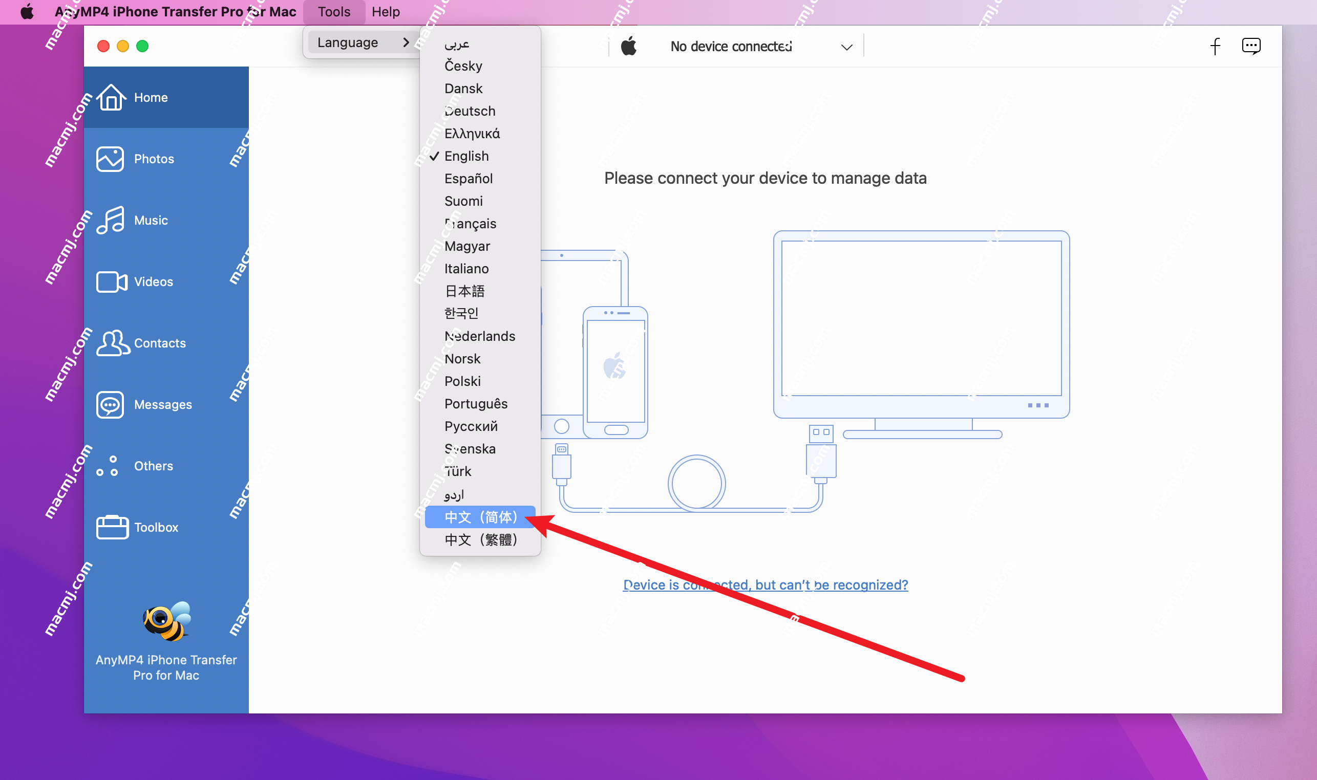Open the Others dots sidebar icon
Viewport: 1317px width, 780px height.
[x=108, y=466]
